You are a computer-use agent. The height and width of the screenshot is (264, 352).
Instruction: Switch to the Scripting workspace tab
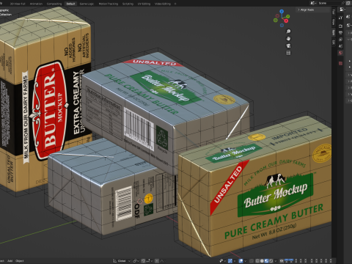(x=128, y=4)
